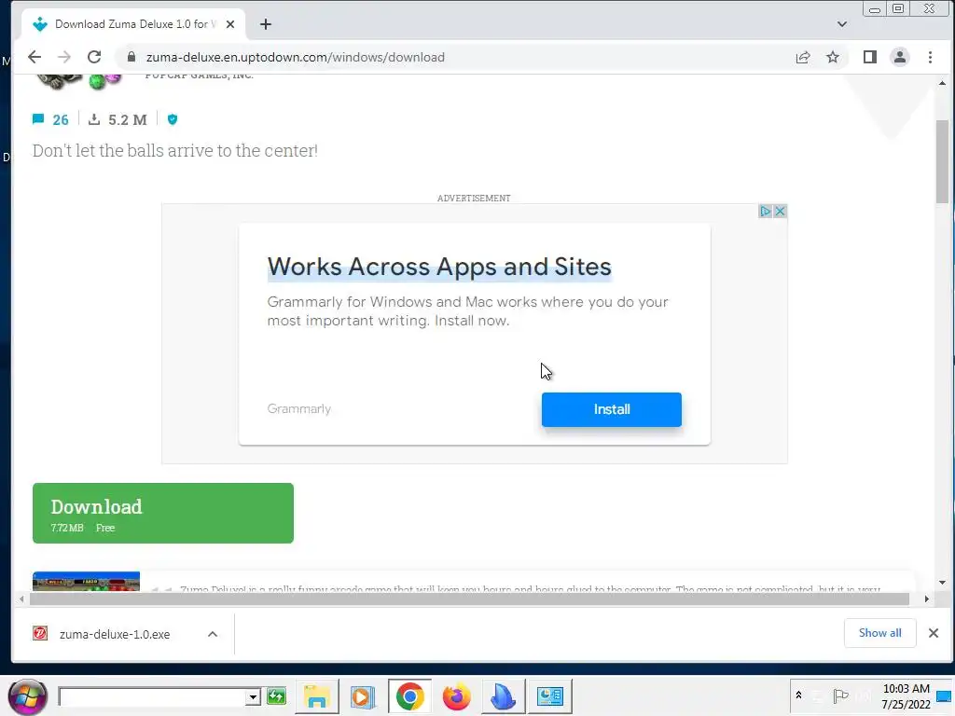
Task: Click the forward navigation arrow
Action: [64, 57]
